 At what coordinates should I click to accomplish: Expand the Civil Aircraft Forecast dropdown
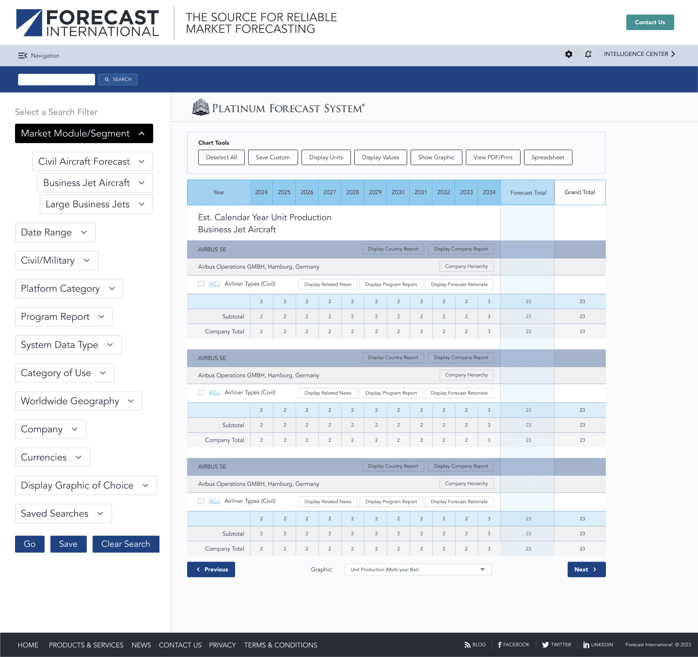93,161
